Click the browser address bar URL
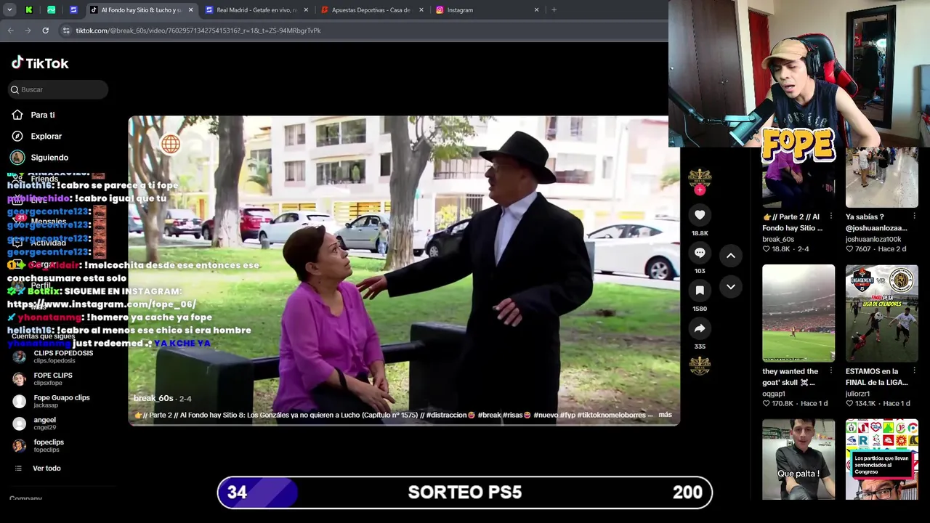Screen dimensions: 930x523 coord(198,31)
